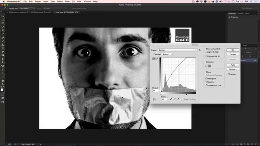Switch to the displacement-map document tab
The image size is (260, 146).
tap(30, 12)
